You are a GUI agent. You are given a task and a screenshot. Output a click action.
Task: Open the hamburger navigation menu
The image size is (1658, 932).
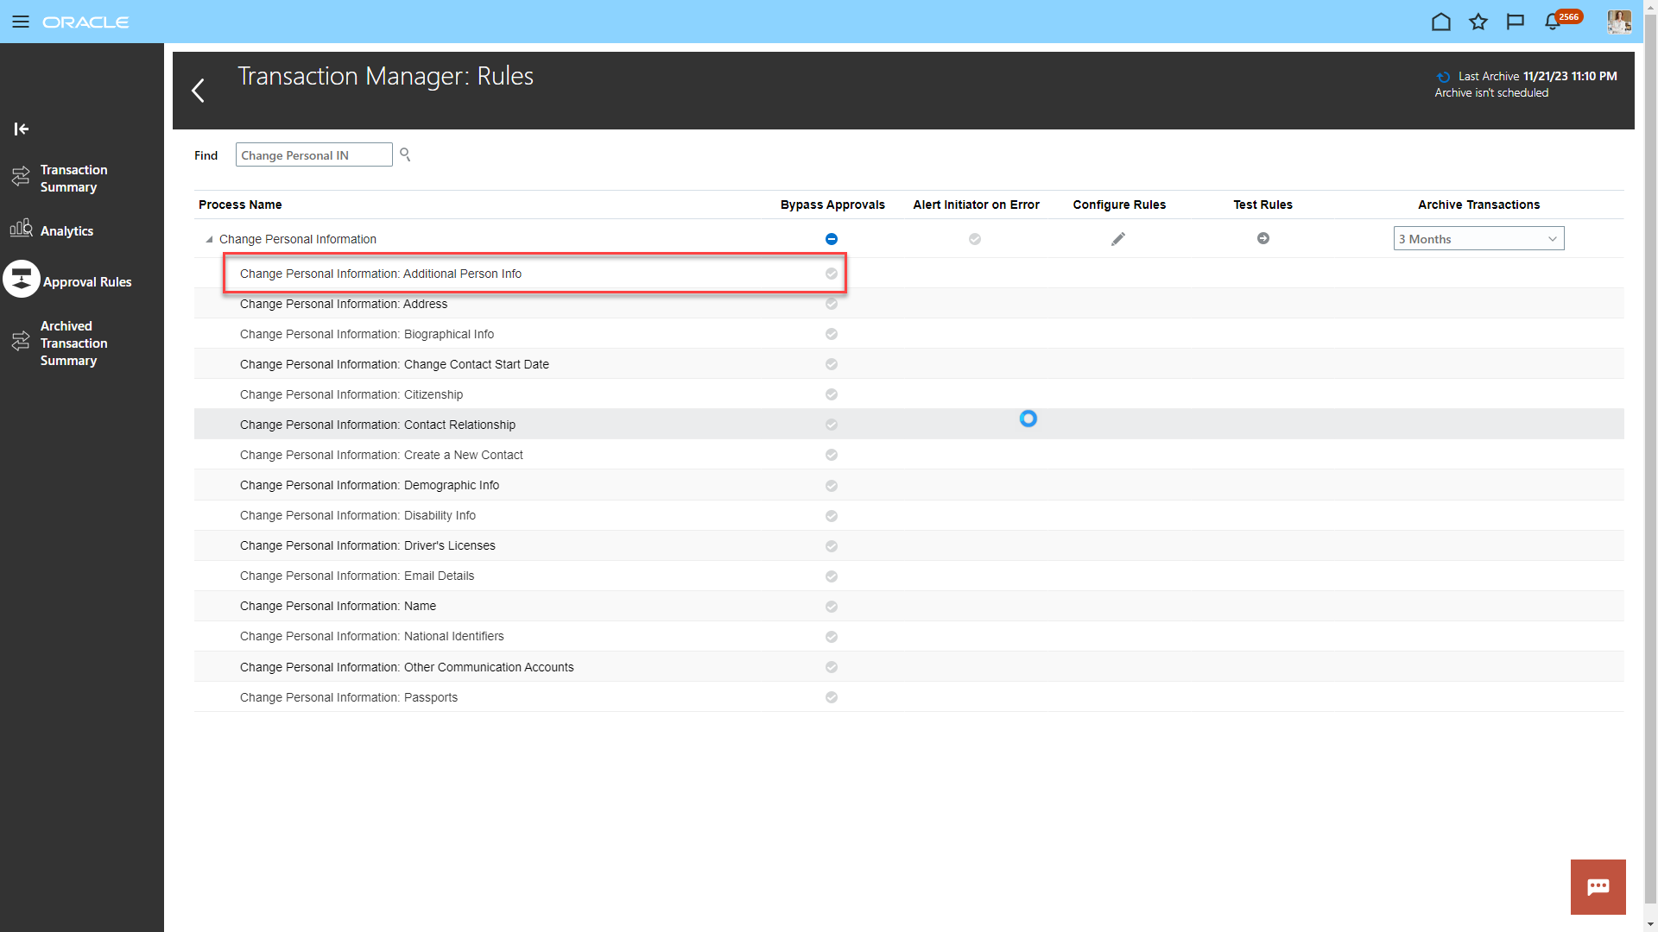pyautogui.click(x=21, y=22)
